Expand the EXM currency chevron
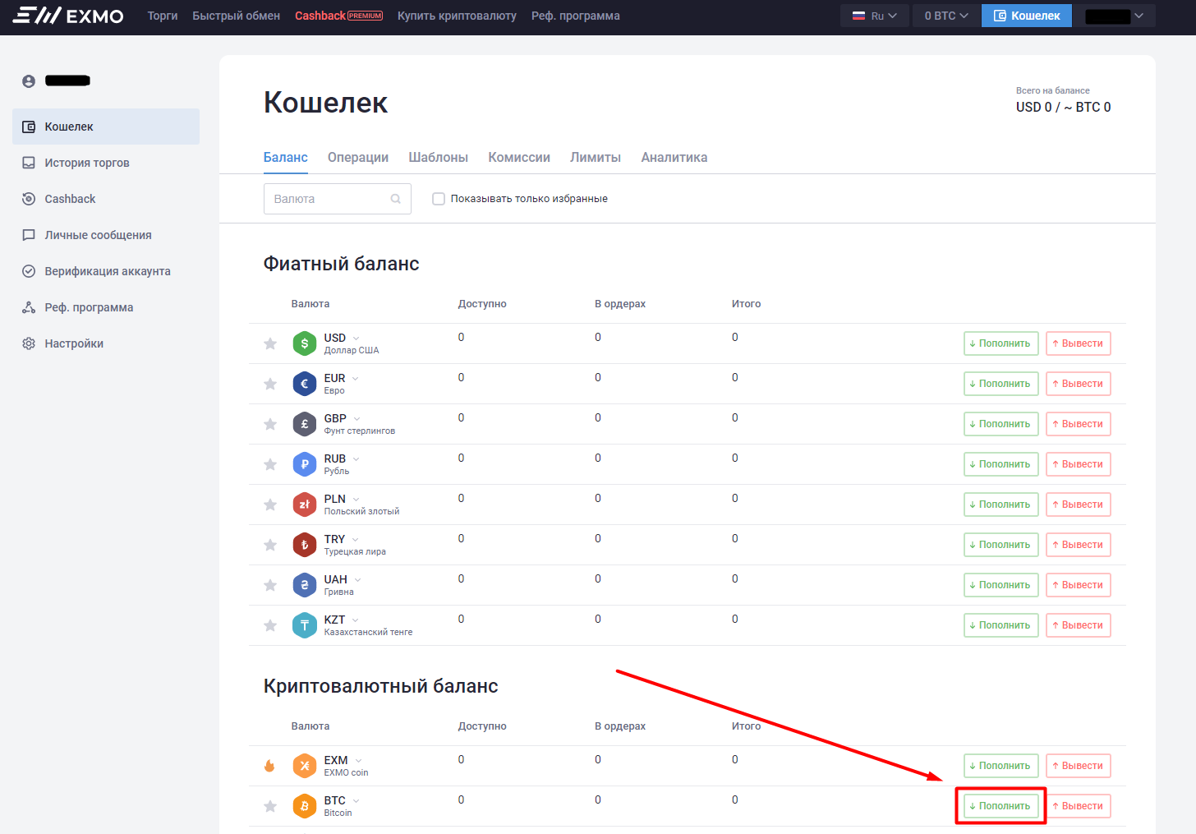This screenshot has width=1196, height=834. (x=358, y=760)
